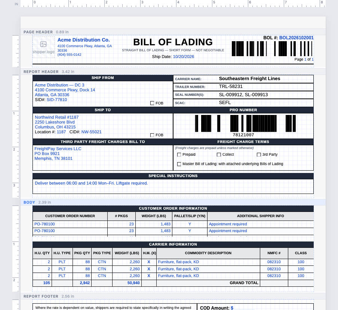The width and height of the screenshot is (338, 310).
Task: Select the grand total package quantity 2,942
Action: [x=85, y=283]
